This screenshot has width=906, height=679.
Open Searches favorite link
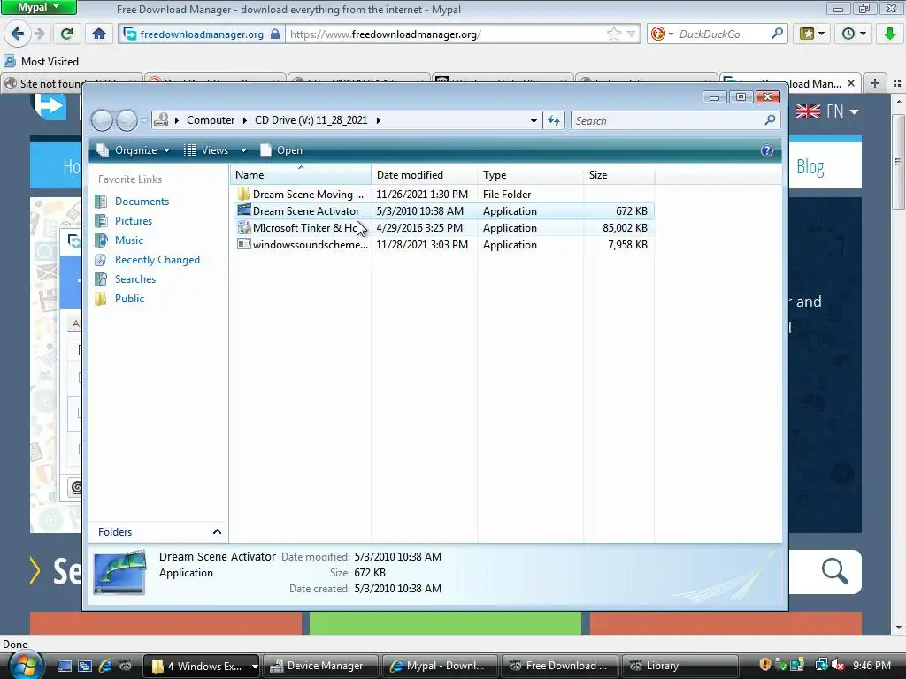pyautogui.click(x=135, y=278)
